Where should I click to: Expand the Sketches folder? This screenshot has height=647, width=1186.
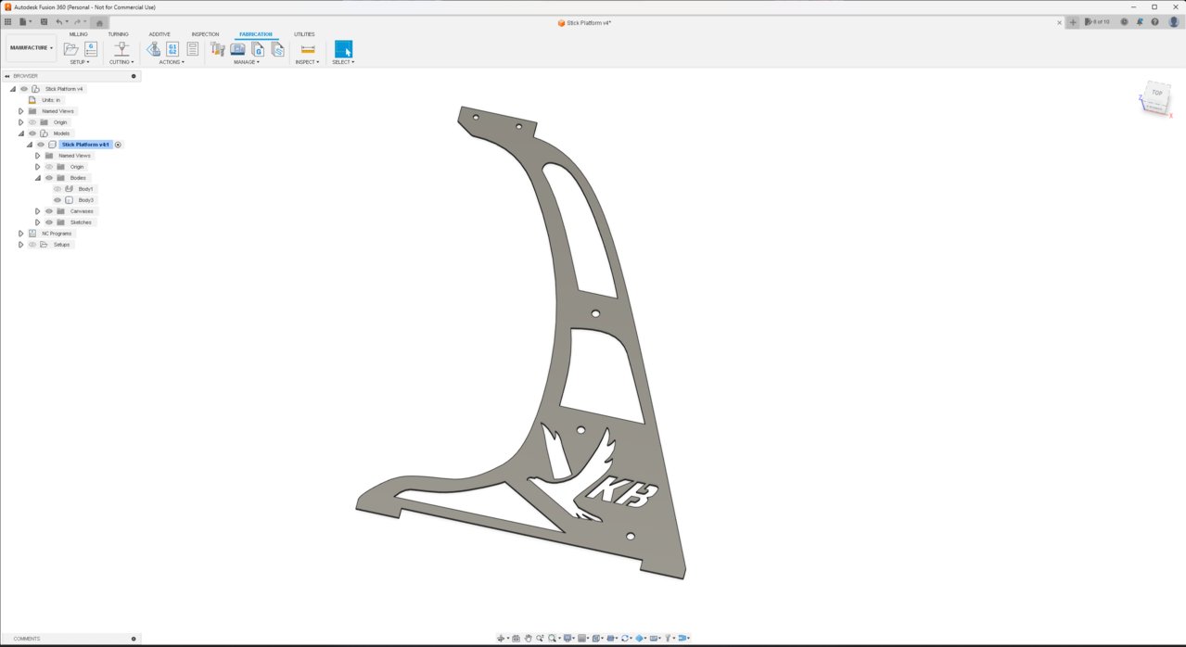coord(38,222)
